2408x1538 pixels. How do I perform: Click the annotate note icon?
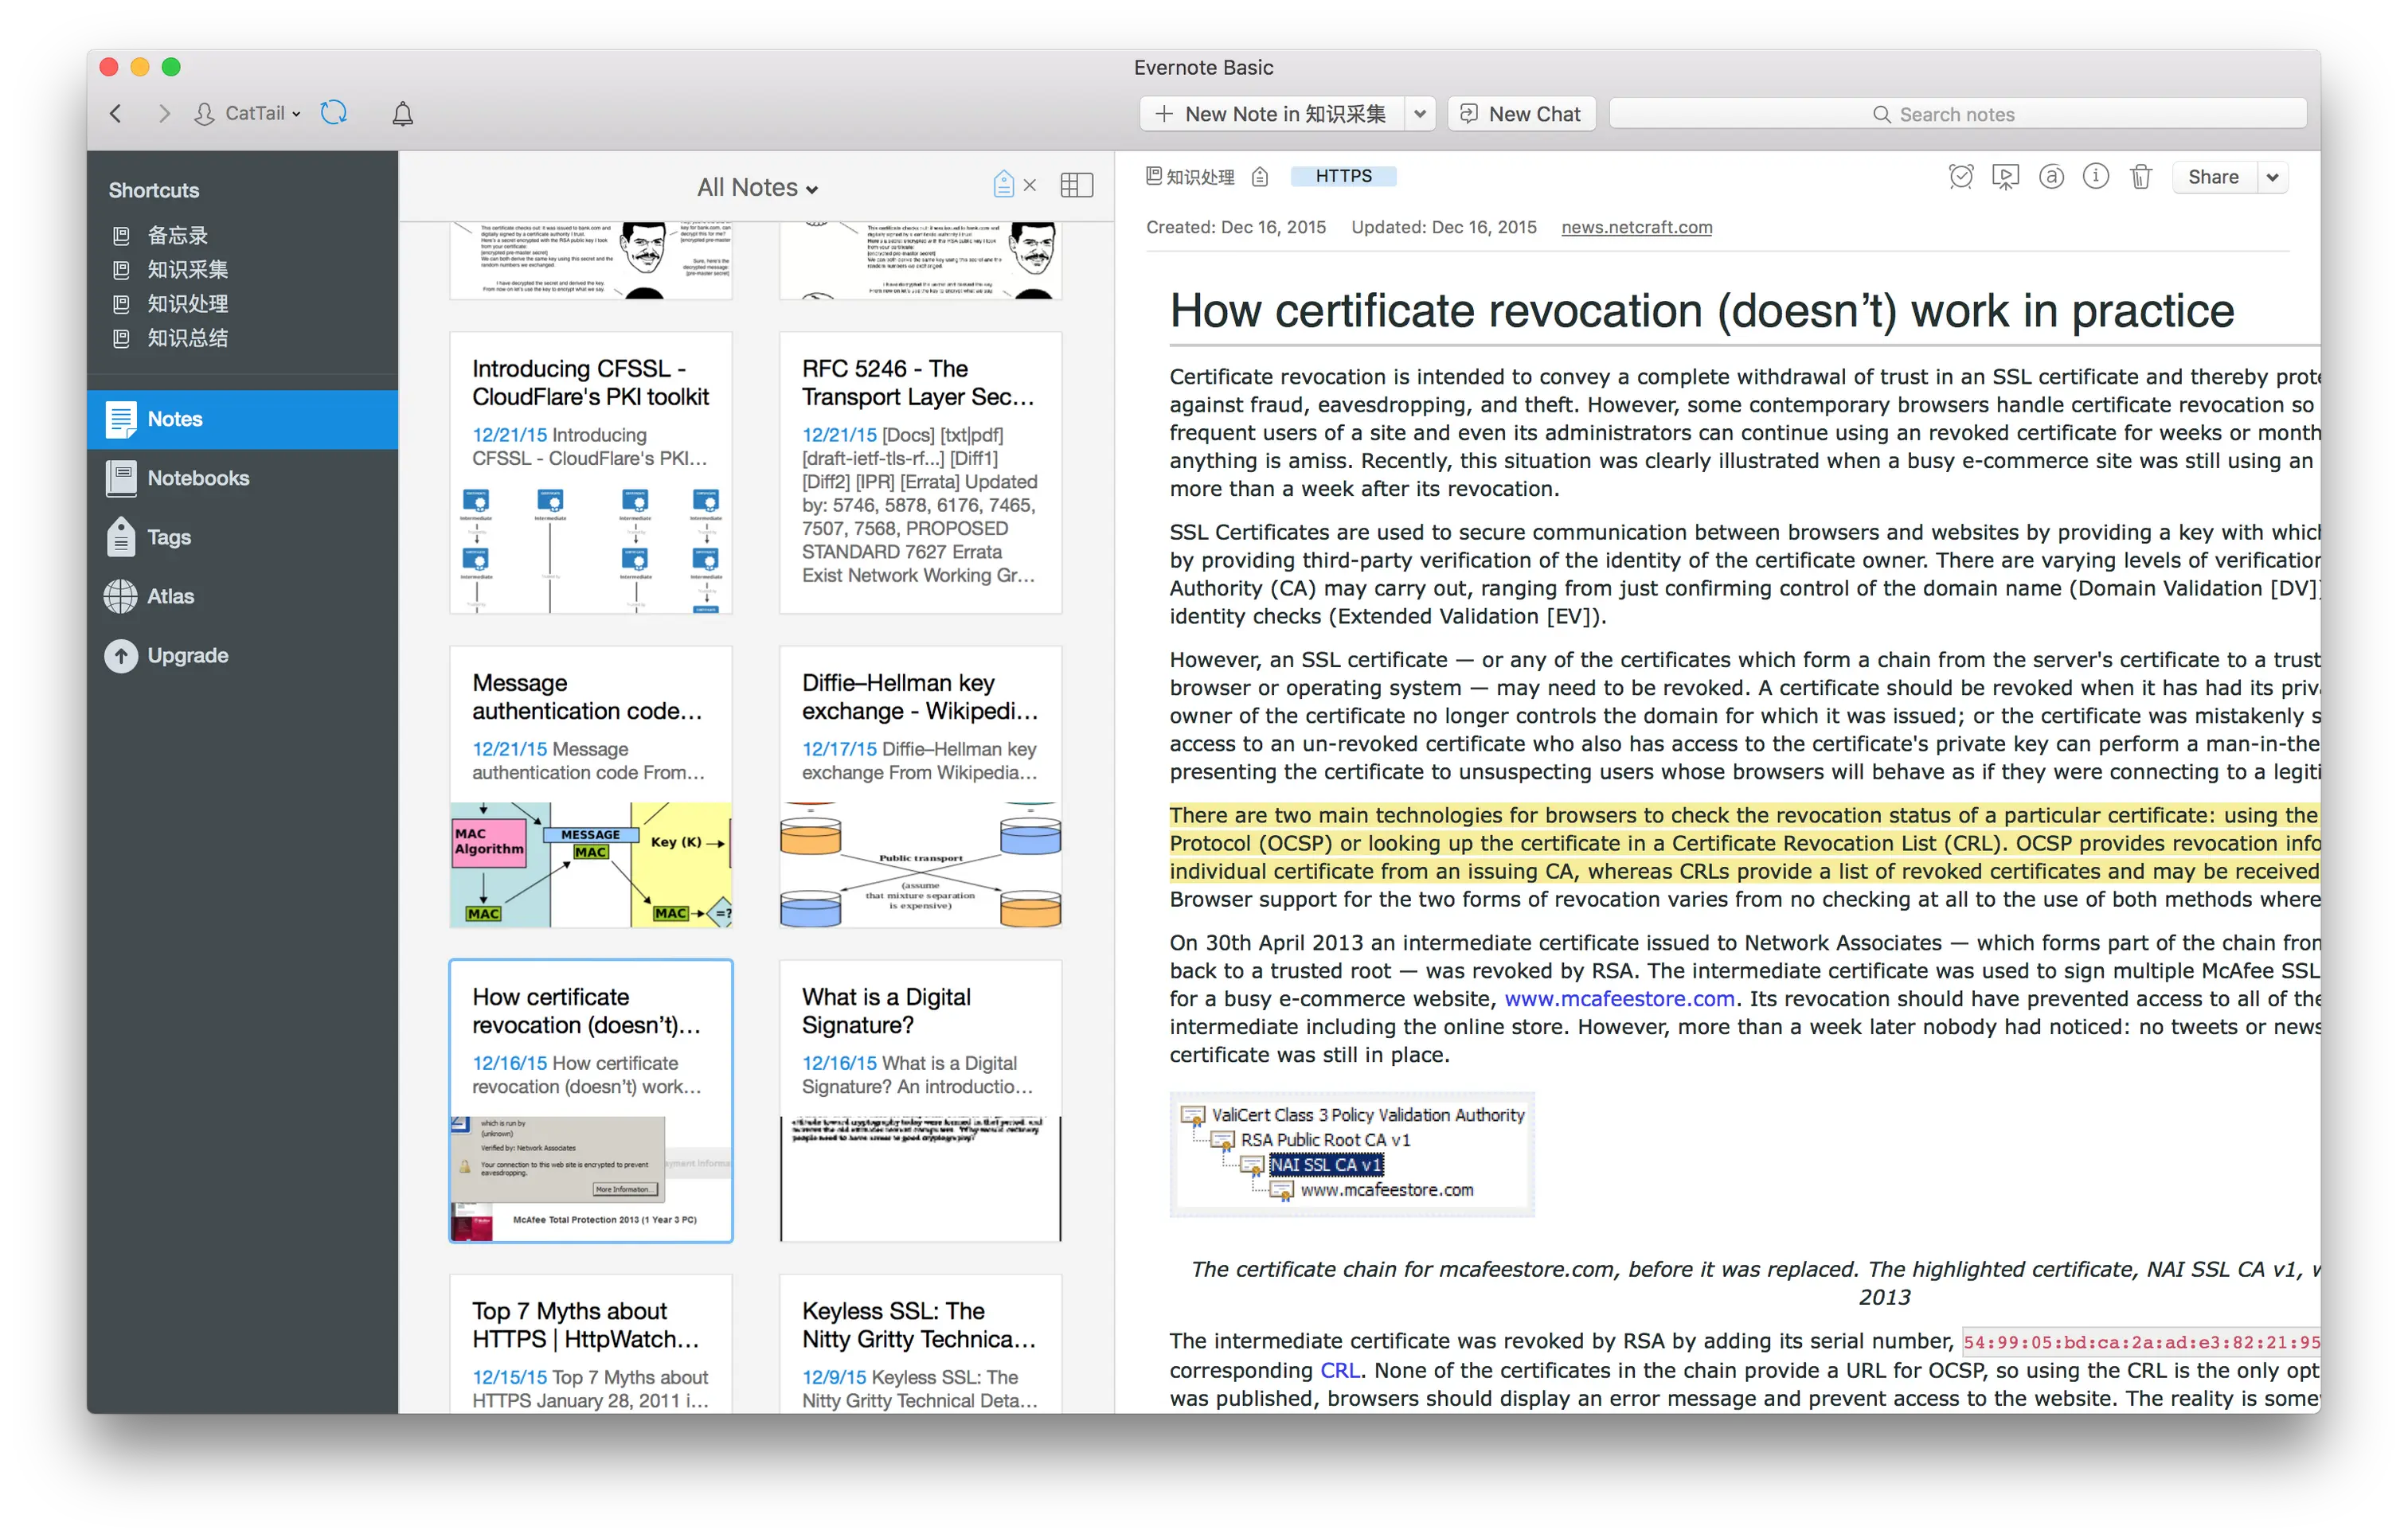click(x=2051, y=177)
